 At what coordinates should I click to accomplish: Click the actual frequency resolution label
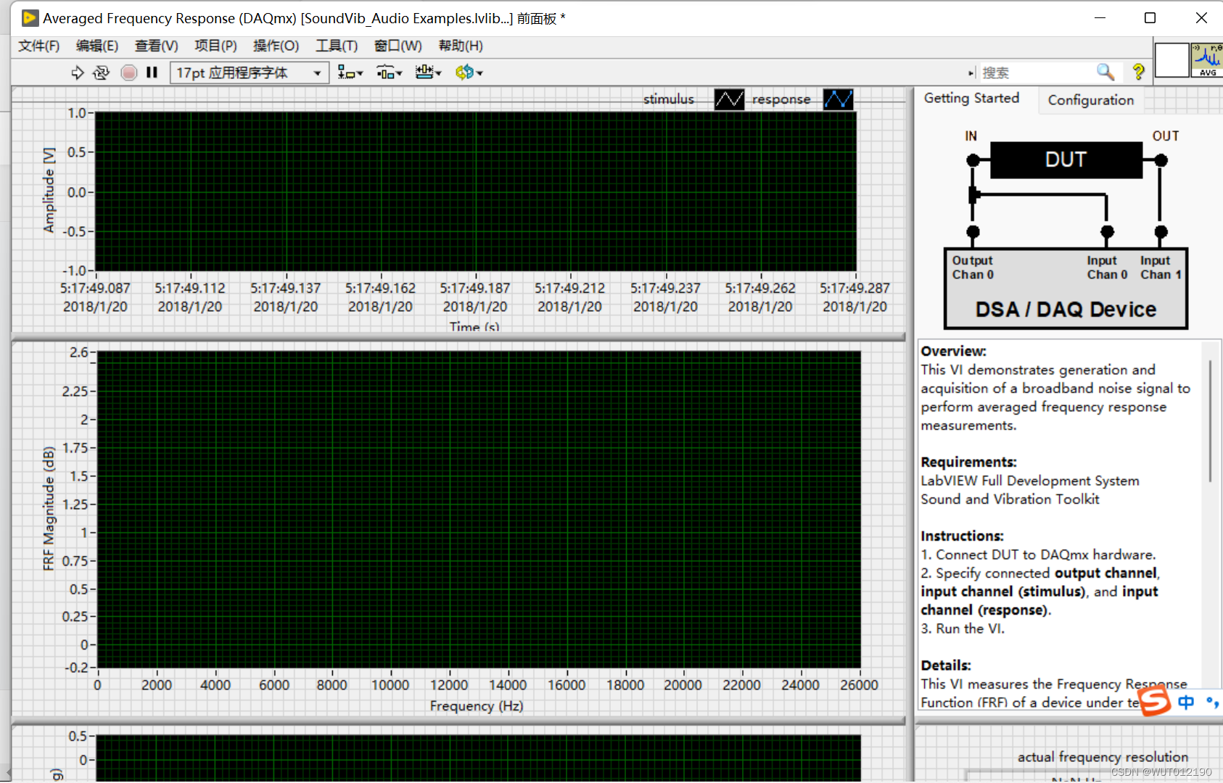coord(1103,757)
